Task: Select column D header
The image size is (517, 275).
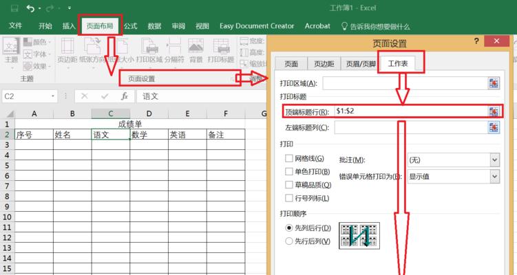Action: pos(149,114)
